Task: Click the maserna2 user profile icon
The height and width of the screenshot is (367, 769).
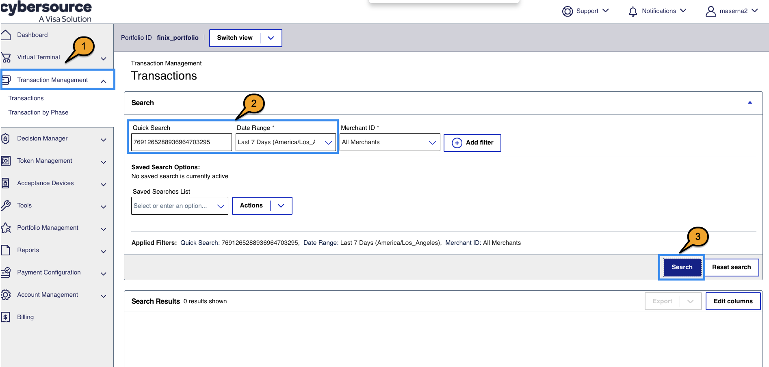Action: click(x=711, y=11)
